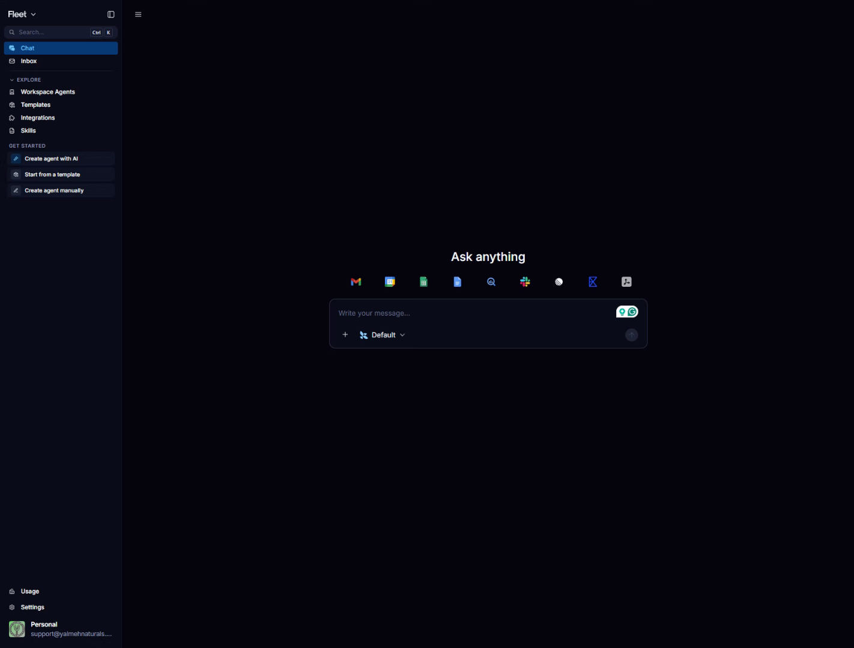Open the Personal account switcher
Viewport: 854px width, 648px height.
click(61, 629)
